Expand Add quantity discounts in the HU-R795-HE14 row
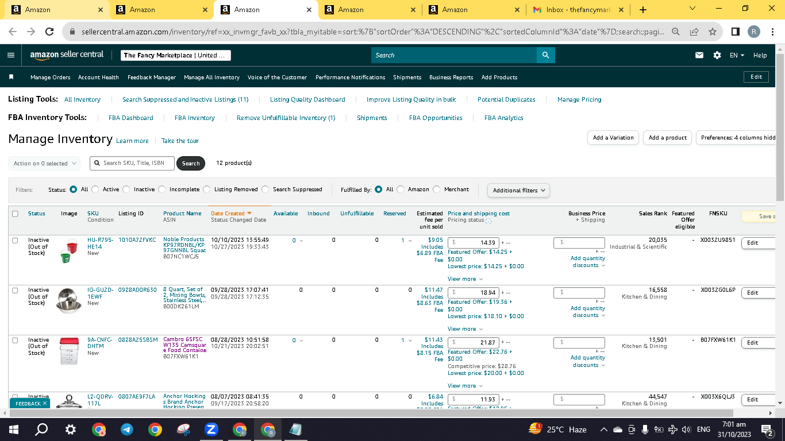The image size is (785, 441). [x=588, y=262]
